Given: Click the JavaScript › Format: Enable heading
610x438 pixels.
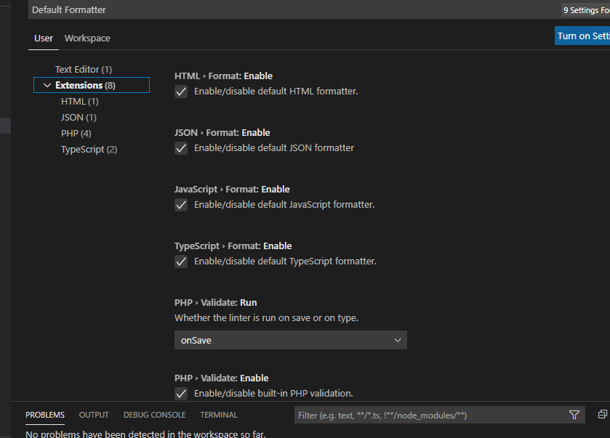Looking at the screenshot, I should click(232, 190).
